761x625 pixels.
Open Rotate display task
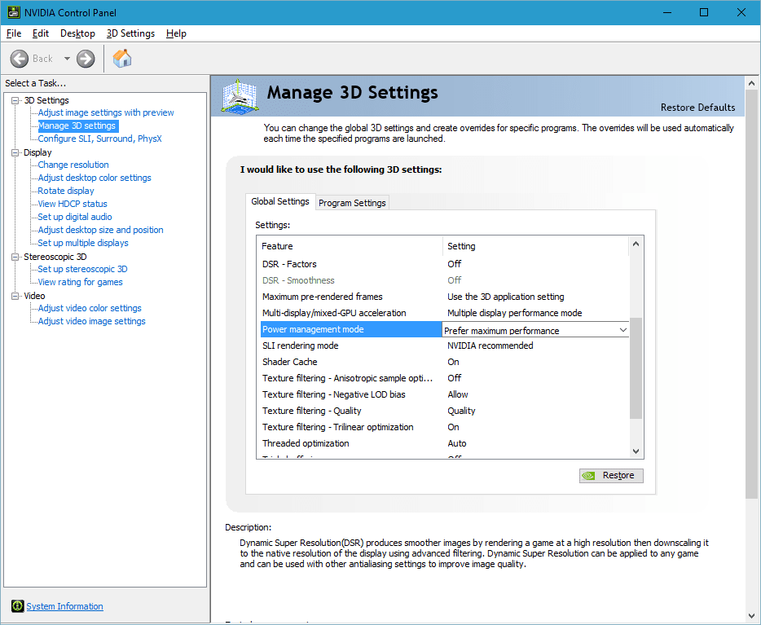tap(66, 191)
